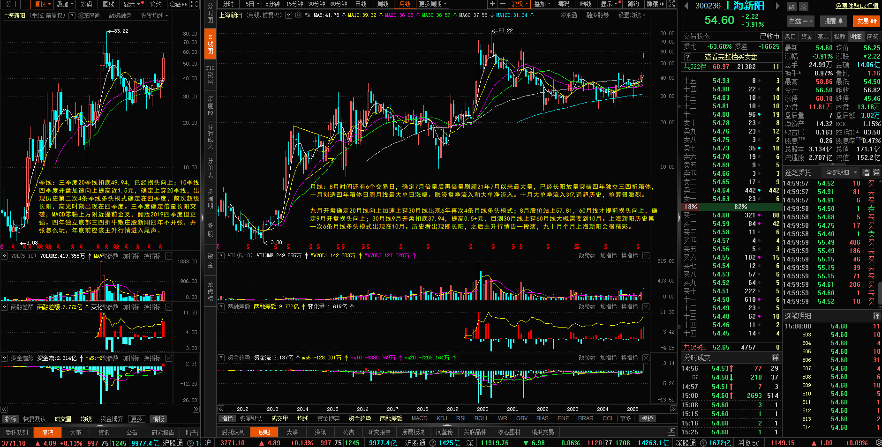Click 查看完整档买卖盘 link
Screen dimensions: 882x447
pyautogui.click(x=731, y=57)
